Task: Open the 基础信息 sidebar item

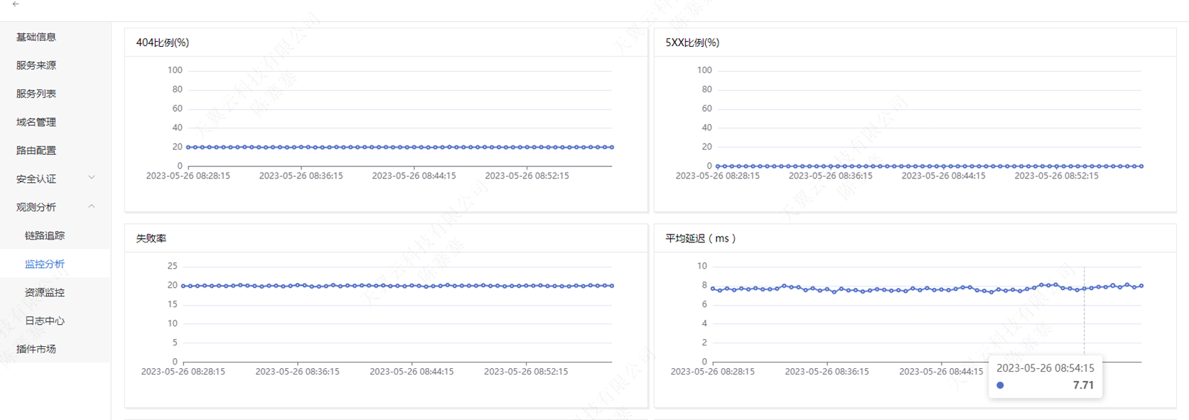Action: coord(36,37)
